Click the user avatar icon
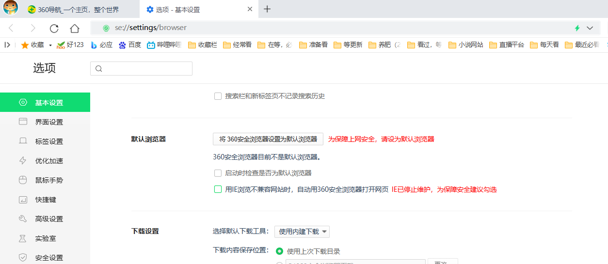The image size is (608, 264). pos(11,8)
